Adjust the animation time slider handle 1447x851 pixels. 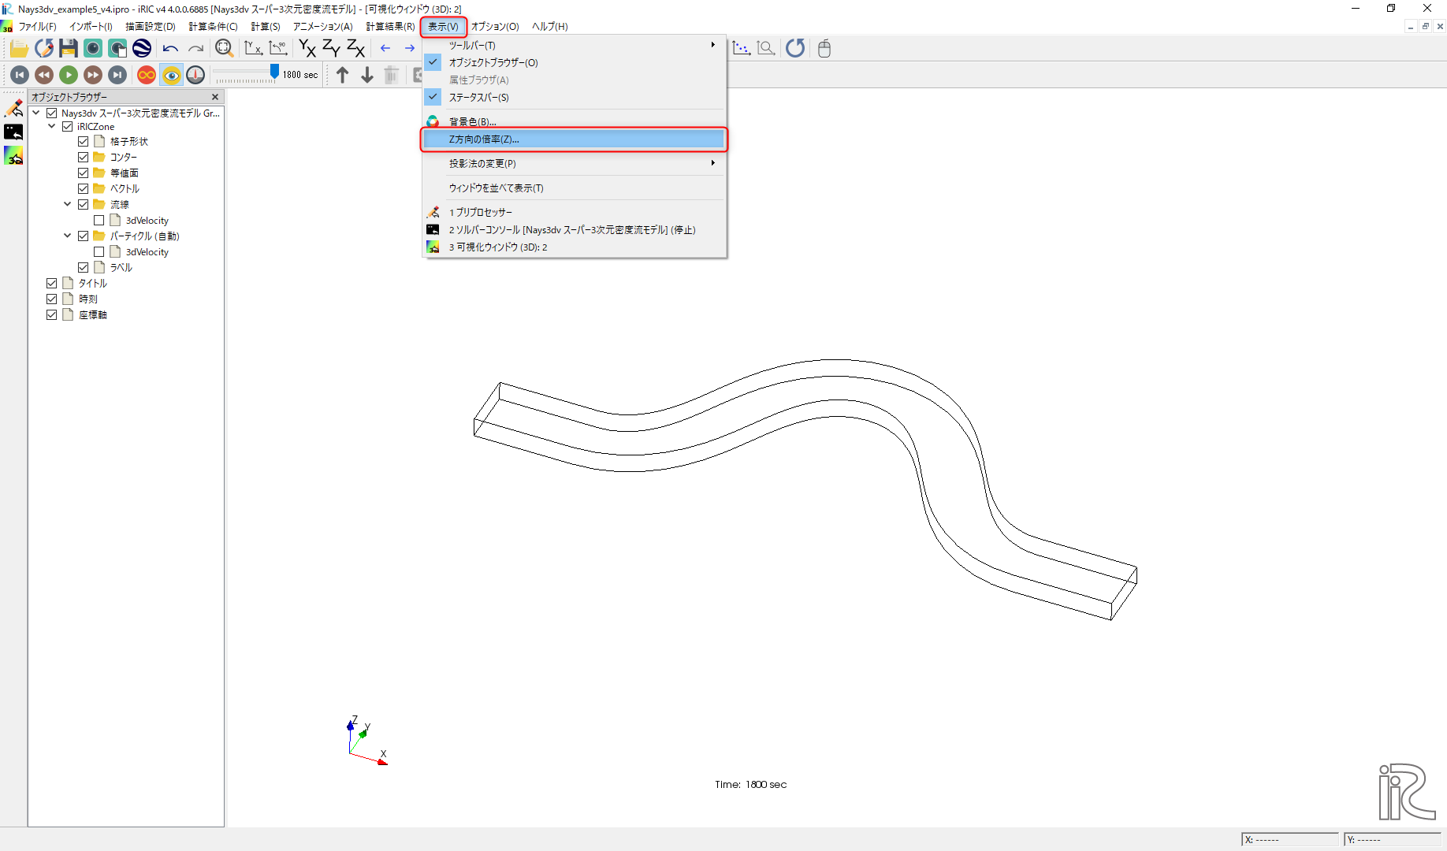(x=274, y=72)
